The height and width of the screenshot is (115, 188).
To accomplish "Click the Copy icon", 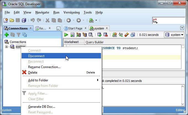I will coord(54,20).
